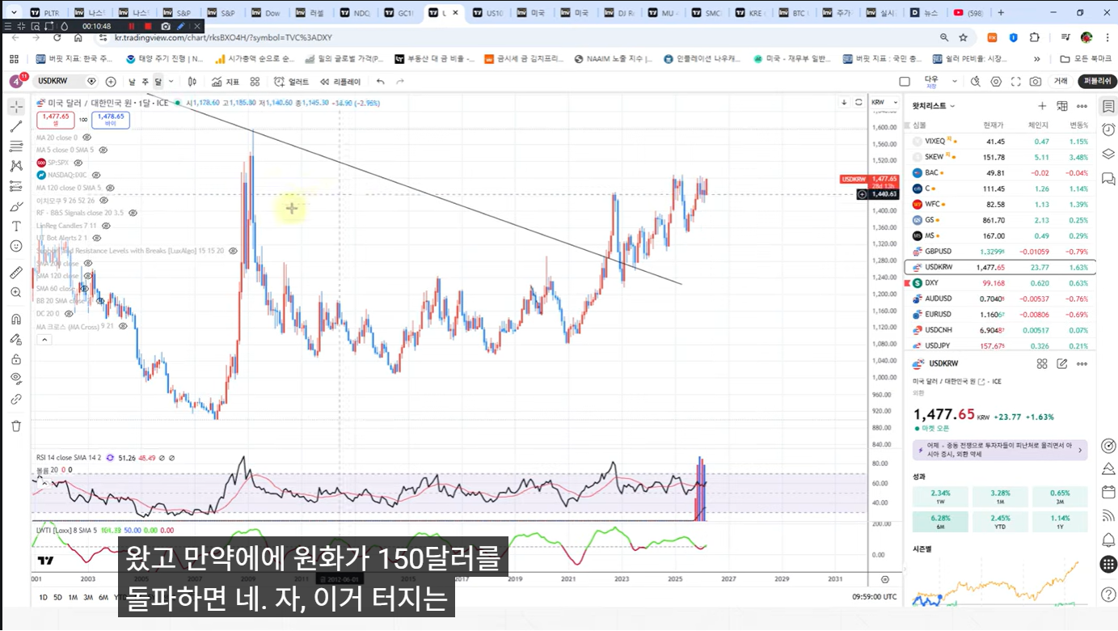Viewport: 1118px width, 631px height.
Task: Start bar Replay mode
Action: pyautogui.click(x=340, y=82)
